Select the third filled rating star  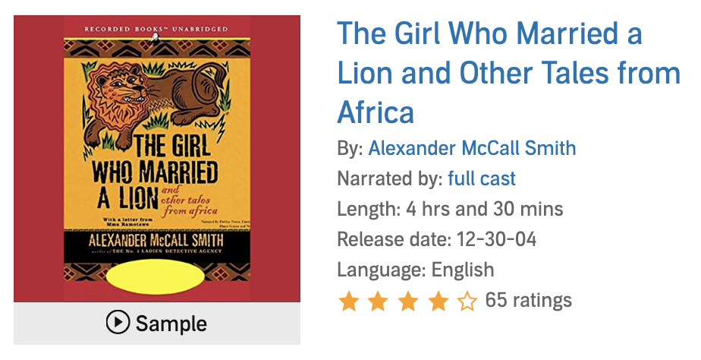tap(408, 302)
